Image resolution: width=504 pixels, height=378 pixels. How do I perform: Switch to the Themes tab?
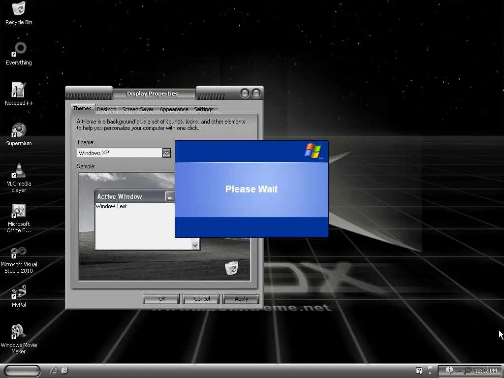[82, 108]
